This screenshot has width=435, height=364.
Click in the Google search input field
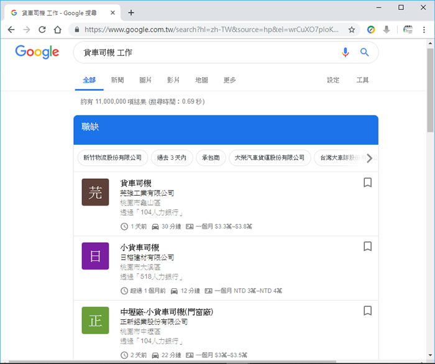208,52
